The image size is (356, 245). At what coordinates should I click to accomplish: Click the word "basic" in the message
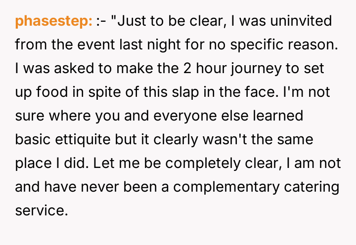[x=31, y=140]
